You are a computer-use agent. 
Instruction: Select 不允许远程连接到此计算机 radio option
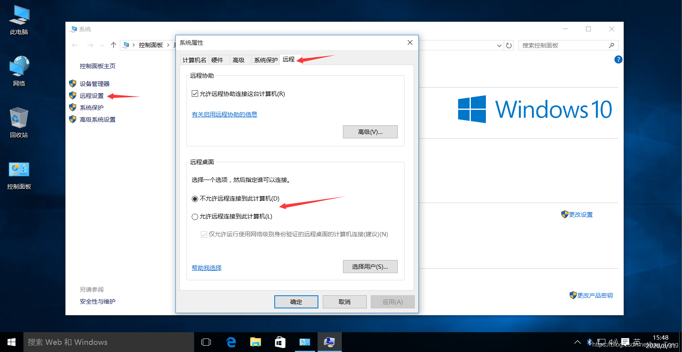coord(195,199)
